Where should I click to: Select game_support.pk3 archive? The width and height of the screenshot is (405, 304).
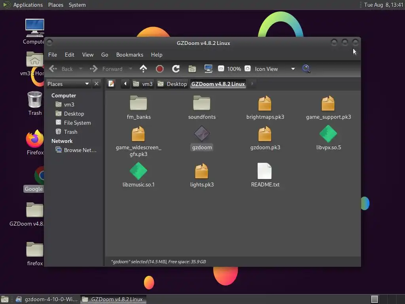click(328, 108)
